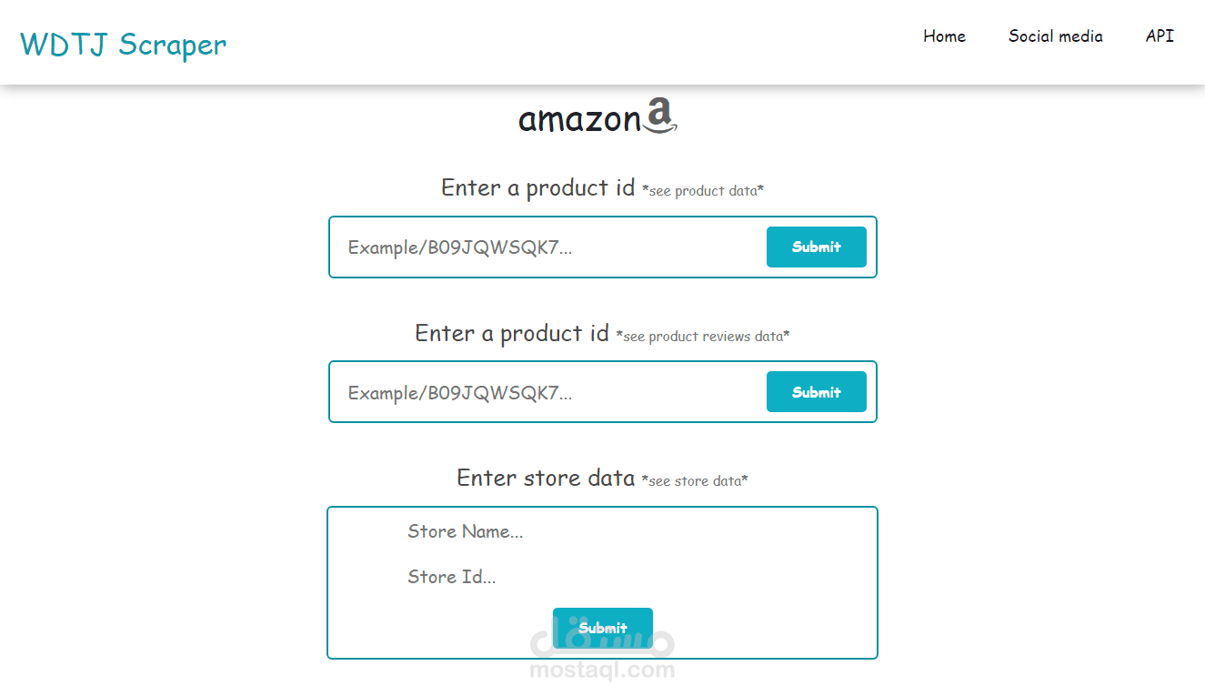Click the "amazon" wordmark text
This screenshot has width=1205, height=696.
click(579, 120)
